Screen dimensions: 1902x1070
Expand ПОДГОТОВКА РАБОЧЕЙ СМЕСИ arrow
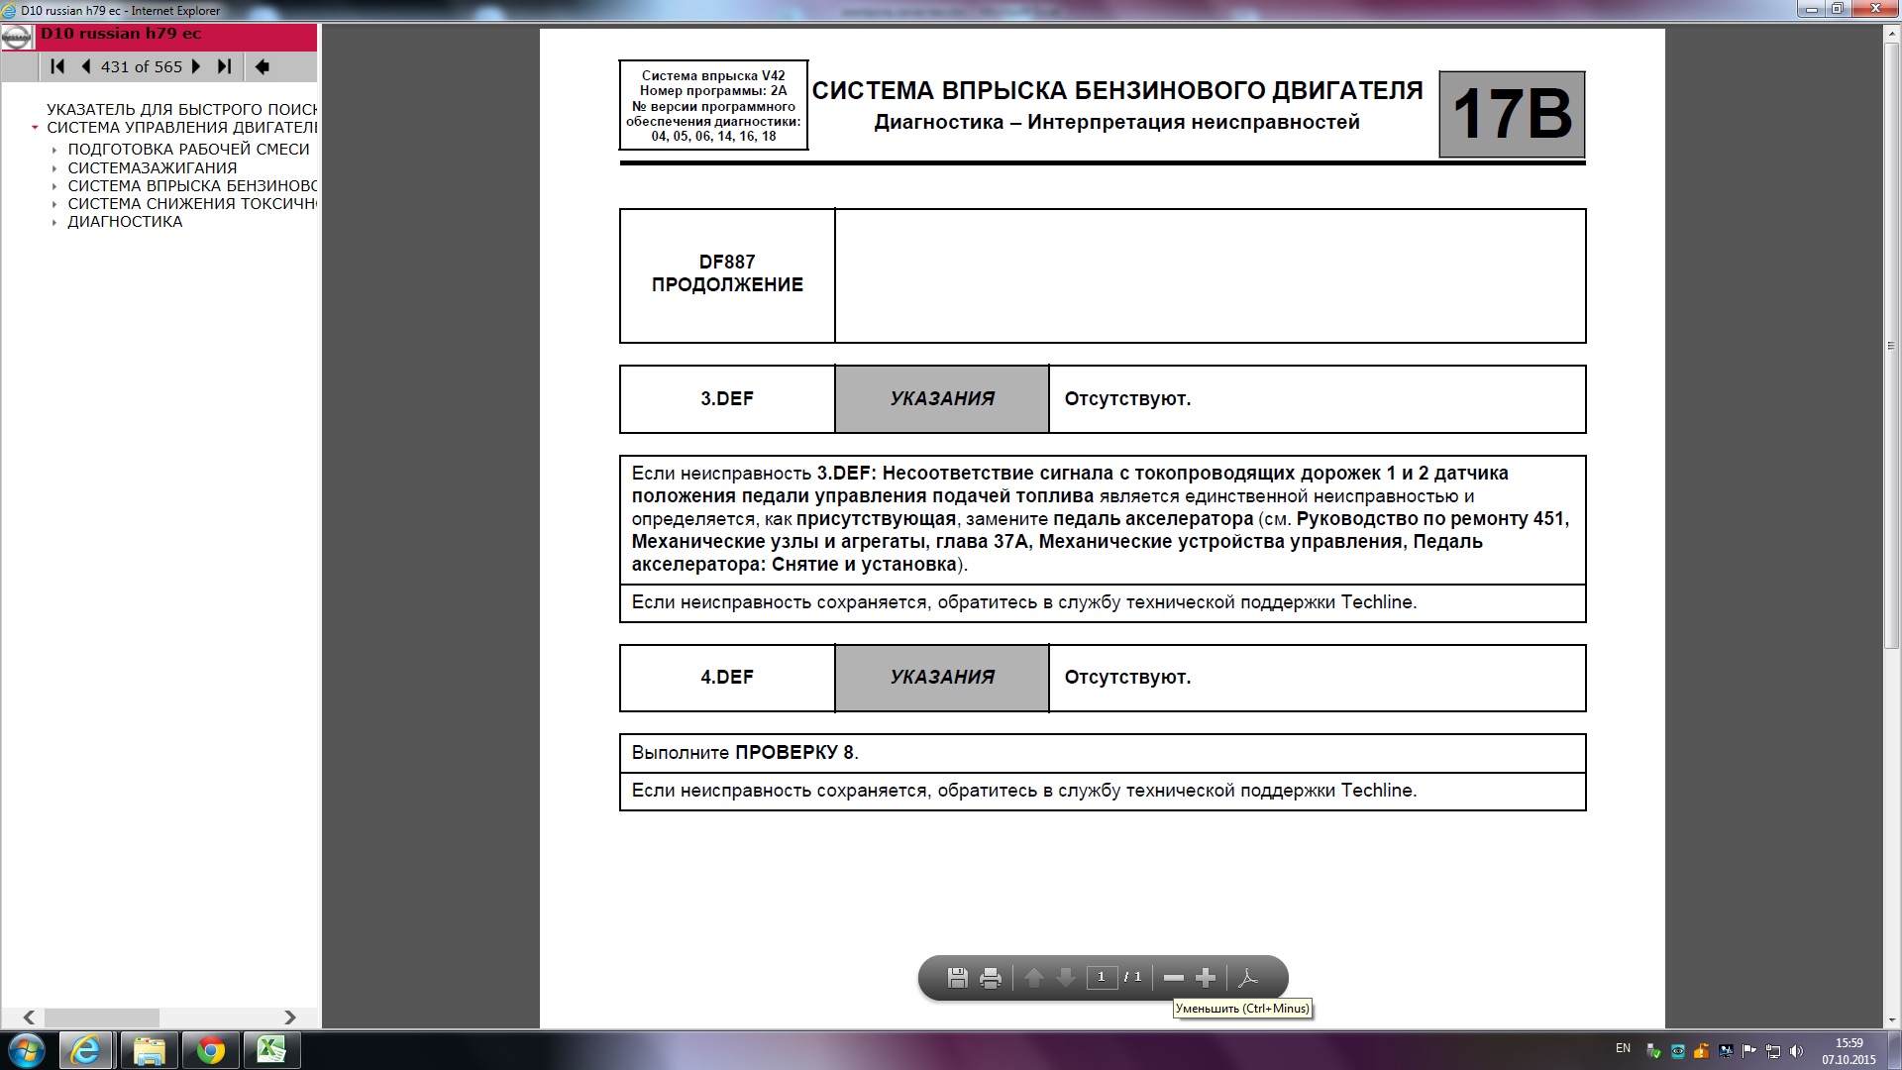tap(54, 150)
